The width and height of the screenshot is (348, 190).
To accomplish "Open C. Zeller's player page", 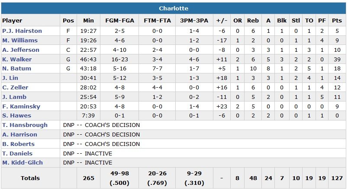I will (16, 88).
